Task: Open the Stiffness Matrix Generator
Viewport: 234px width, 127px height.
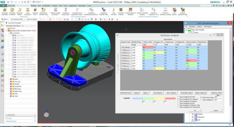Action: click(x=55, y=12)
